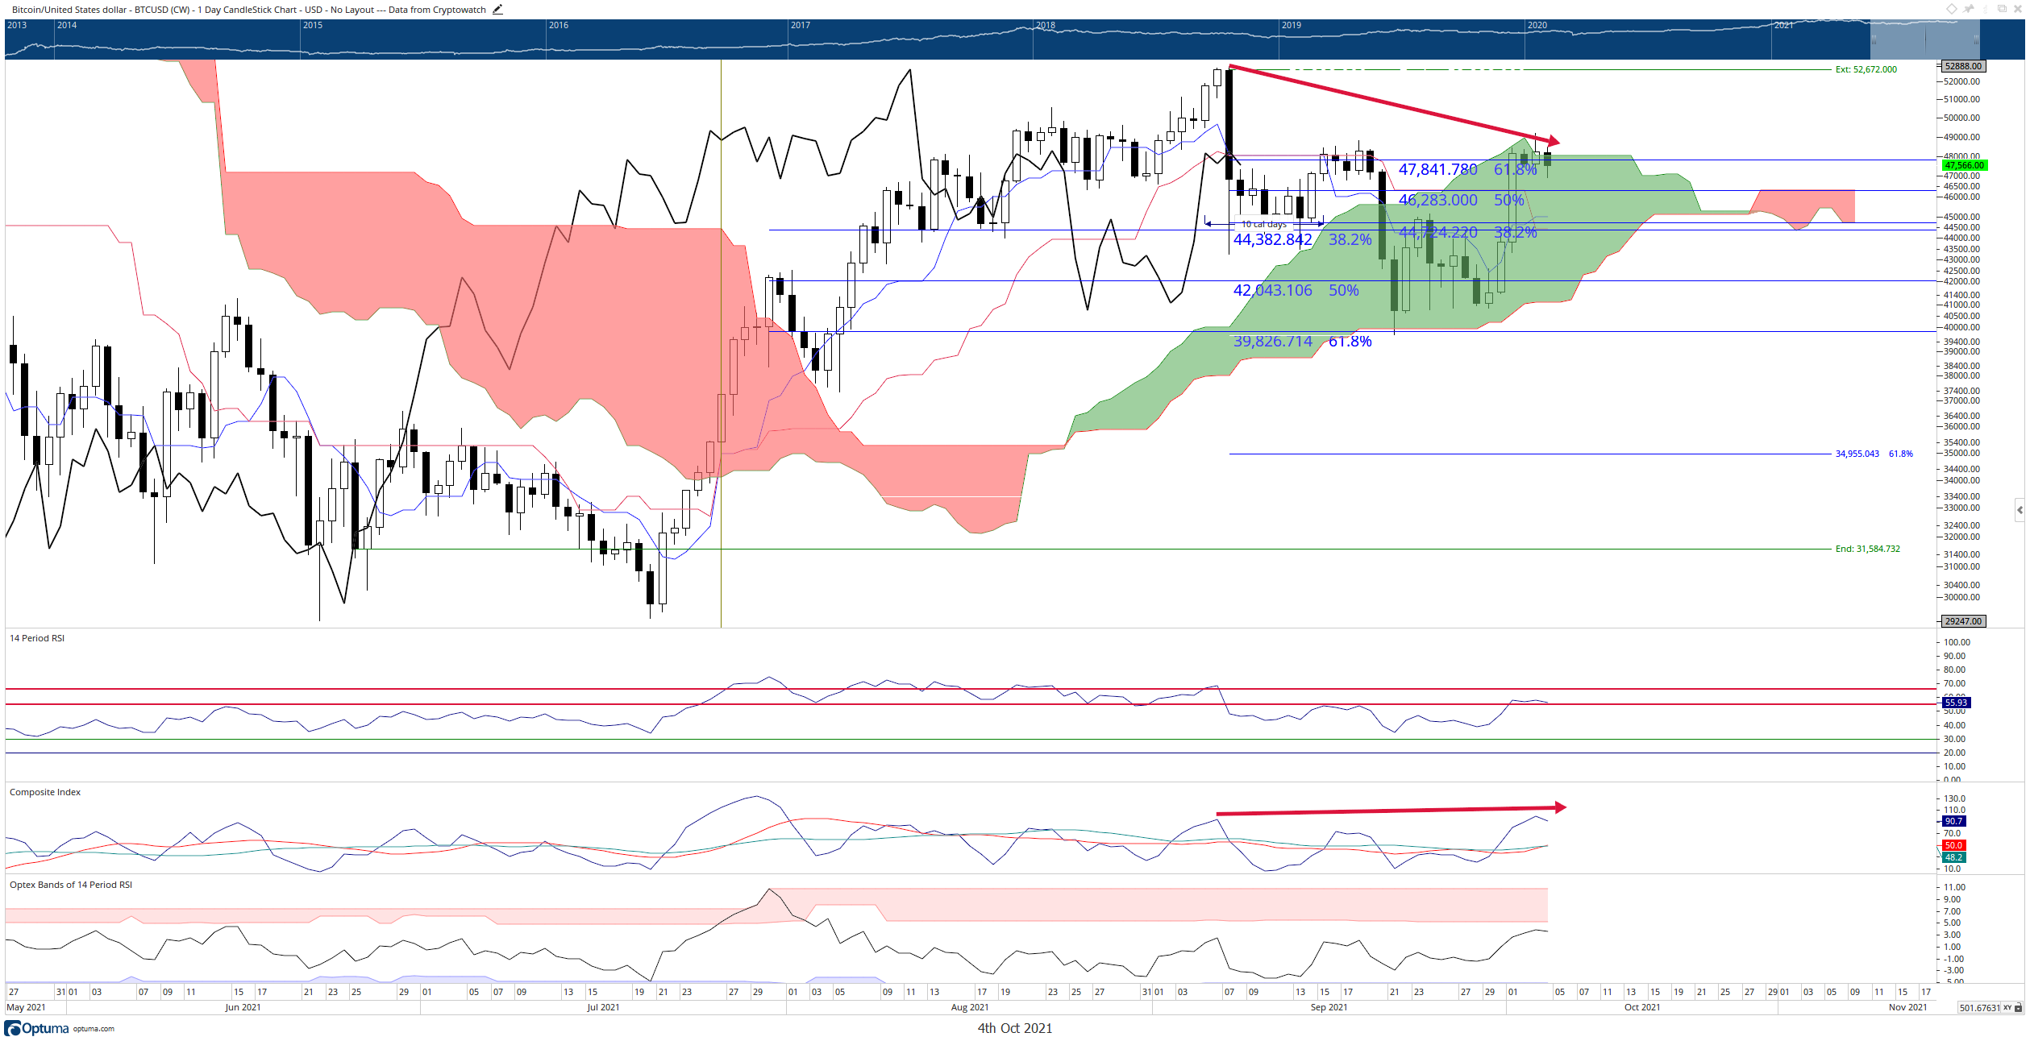The width and height of the screenshot is (2030, 1041).
Task: Click 'Oct 2021' on the date axis
Action: pyautogui.click(x=1641, y=1007)
